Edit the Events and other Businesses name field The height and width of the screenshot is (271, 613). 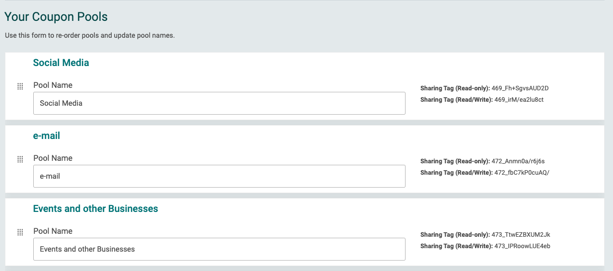219,249
